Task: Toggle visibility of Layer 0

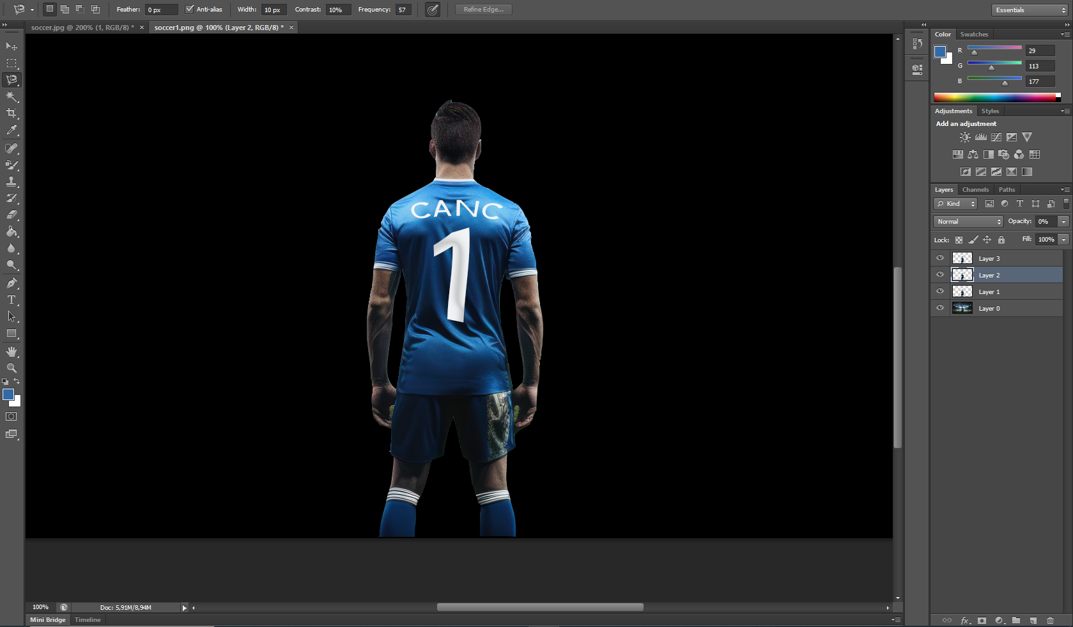Action: pos(940,308)
